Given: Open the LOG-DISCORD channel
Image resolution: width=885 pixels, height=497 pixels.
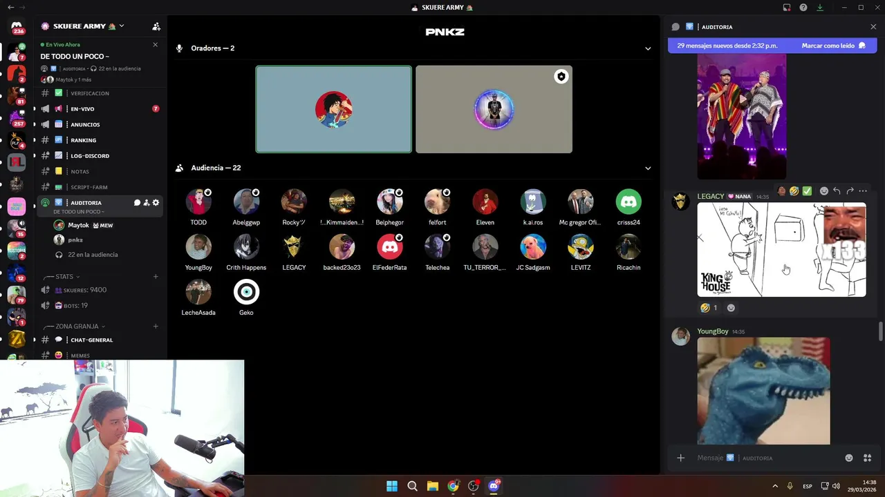Looking at the screenshot, I should [x=99, y=156].
